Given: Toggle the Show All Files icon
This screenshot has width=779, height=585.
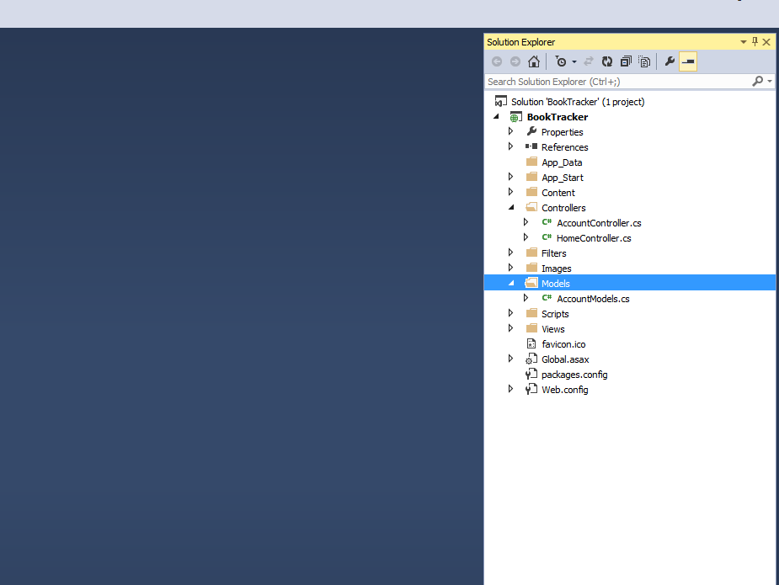Looking at the screenshot, I should point(644,61).
